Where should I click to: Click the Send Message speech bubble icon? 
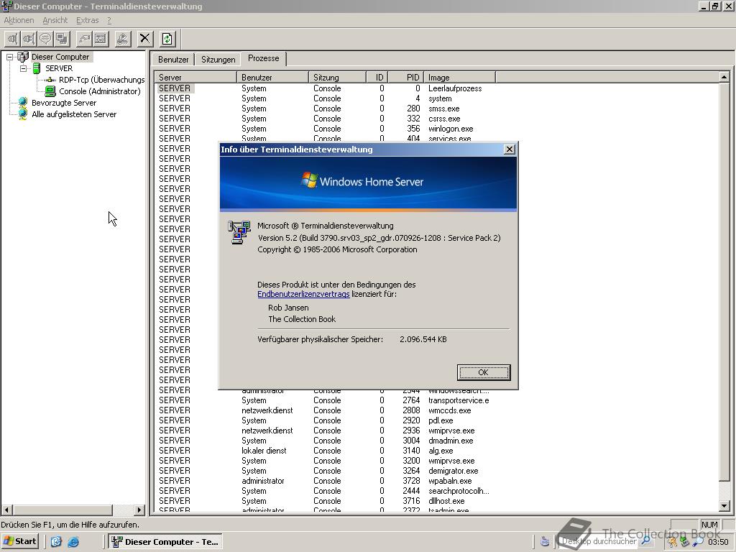pyautogui.click(x=45, y=39)
